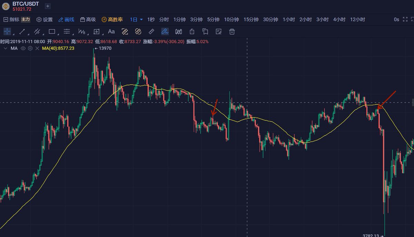Switch to 2小时 timeframe

coord(306,20)
